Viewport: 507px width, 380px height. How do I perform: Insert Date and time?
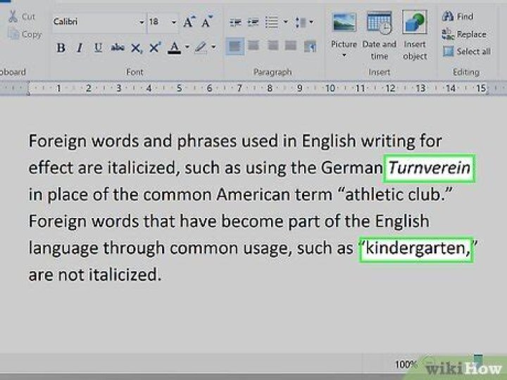coord(379,35)
